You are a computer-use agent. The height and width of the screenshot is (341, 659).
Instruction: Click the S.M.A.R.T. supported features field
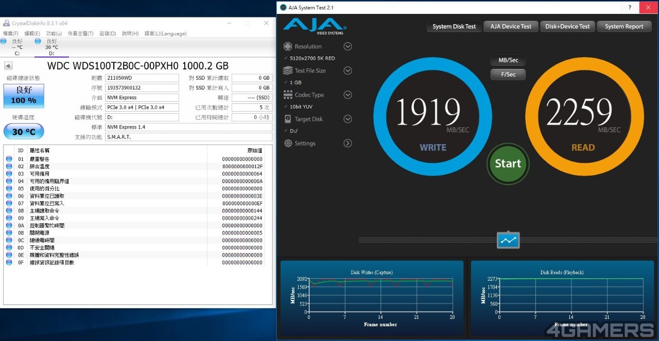(189, 137)
